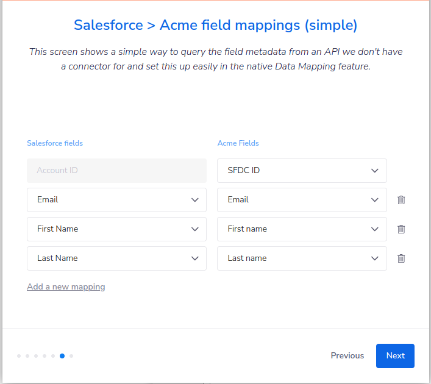Expand the Salesforce First Name dropdown
The width and height of the screenshot is (431, 384).
(x=116, y=229)
